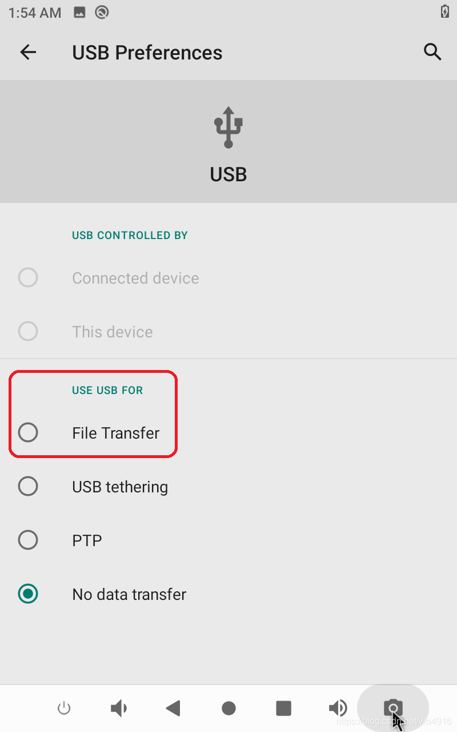The height and width of the screenshot is (732, 457).
Task: Open recents with the square button
Action: tap(283, 709)
